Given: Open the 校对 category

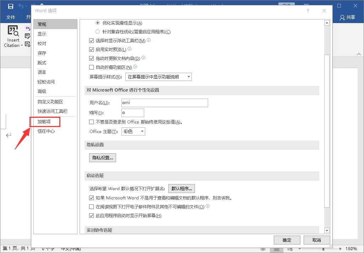Looking at the screenshot, I should (55, 43).
